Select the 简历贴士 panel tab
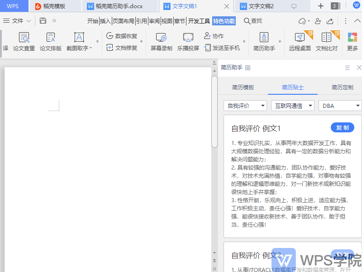This screenshot has width=362, height=272. pos(293,87)
